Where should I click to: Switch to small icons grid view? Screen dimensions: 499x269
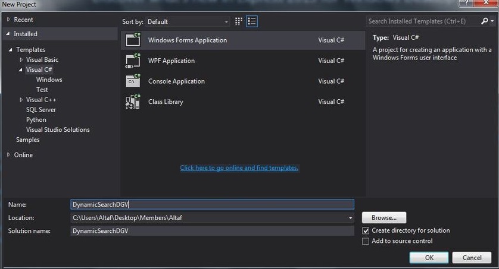[239, 21]
